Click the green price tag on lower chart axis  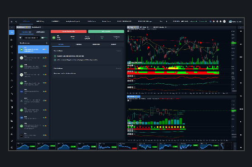233,111
